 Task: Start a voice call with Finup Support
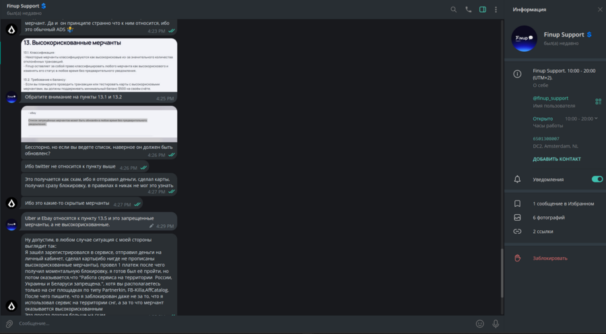(x=468, y=9)
